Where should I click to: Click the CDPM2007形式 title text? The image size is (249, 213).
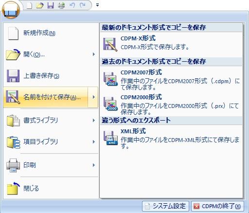[141, 72]
